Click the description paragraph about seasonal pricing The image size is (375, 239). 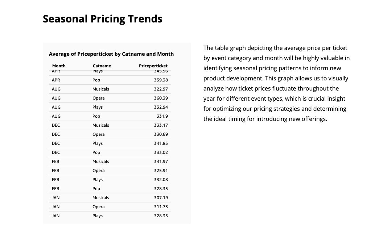coord(276,83)
